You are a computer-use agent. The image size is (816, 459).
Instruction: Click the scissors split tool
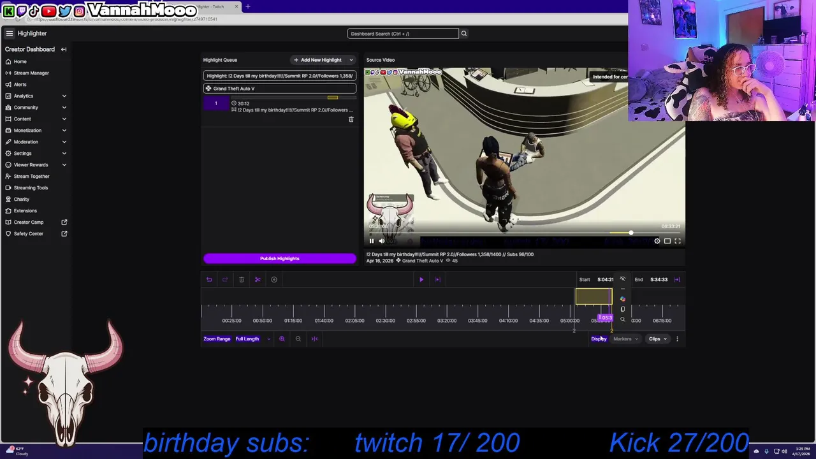coord(258,279)
